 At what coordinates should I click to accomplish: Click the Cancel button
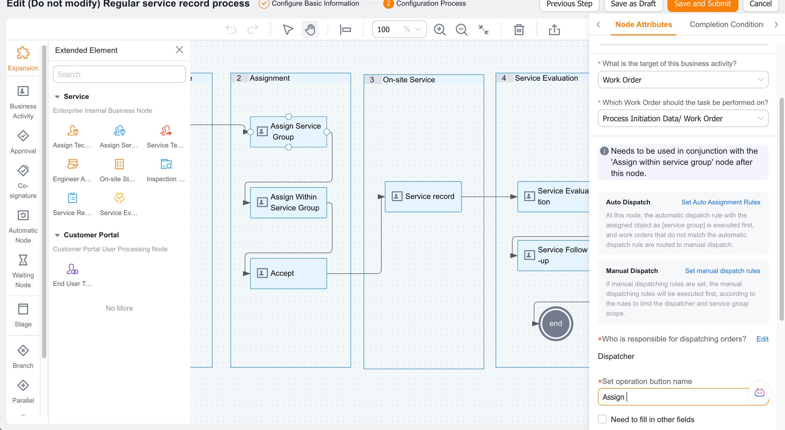pyautogui.click(x=760, y=4)
